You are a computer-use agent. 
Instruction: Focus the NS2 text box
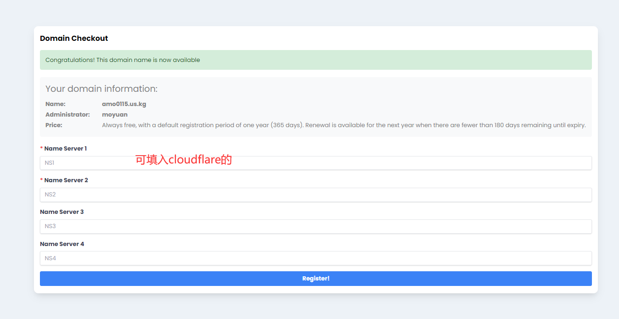316,195
